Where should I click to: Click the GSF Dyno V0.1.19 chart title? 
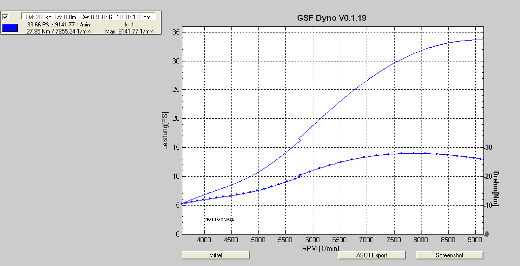[x=332, y=18]
